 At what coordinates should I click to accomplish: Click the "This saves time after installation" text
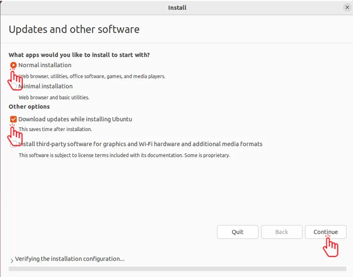(55, 129)
